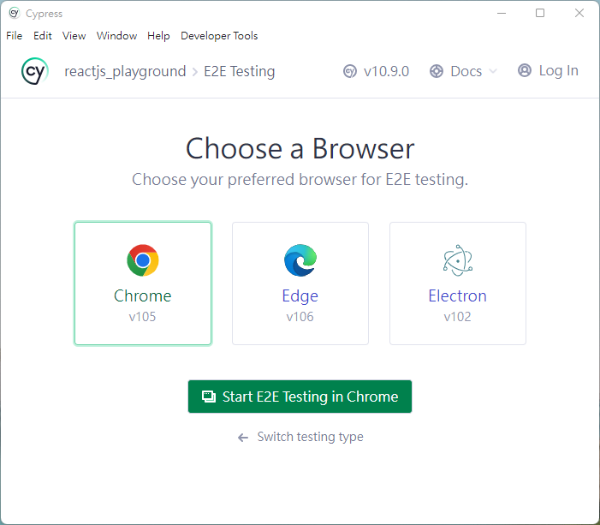Click the Cypress v10.9.0 version icon
The image size is (600, 525).
[x=350, y=71]
